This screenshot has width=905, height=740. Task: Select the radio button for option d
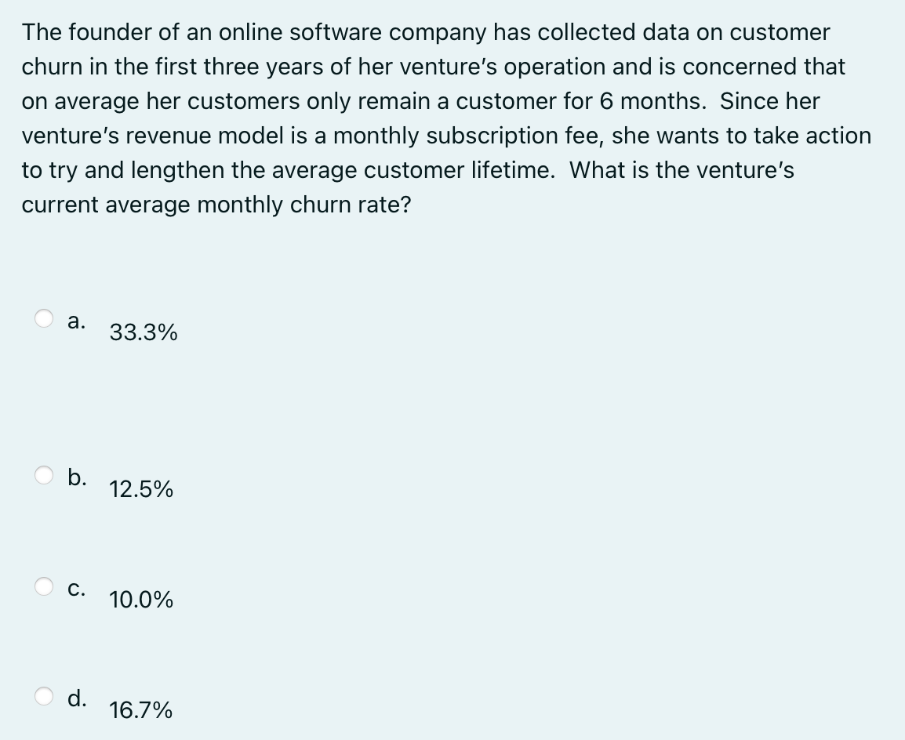[x=45, y=695]
